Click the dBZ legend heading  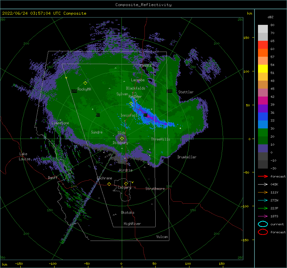(270, 17)
